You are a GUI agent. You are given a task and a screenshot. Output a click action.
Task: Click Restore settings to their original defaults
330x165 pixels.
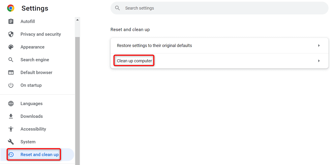tap(154, 46)
